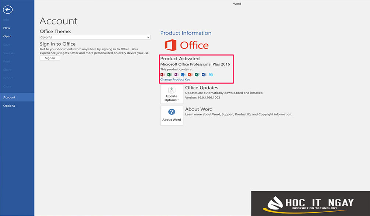Click the Get to your documents description
Screen dimensions: 370x216
(x=95, y=51)
